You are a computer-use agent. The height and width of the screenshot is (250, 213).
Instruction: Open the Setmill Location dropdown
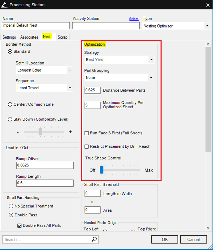click(70, 70)
